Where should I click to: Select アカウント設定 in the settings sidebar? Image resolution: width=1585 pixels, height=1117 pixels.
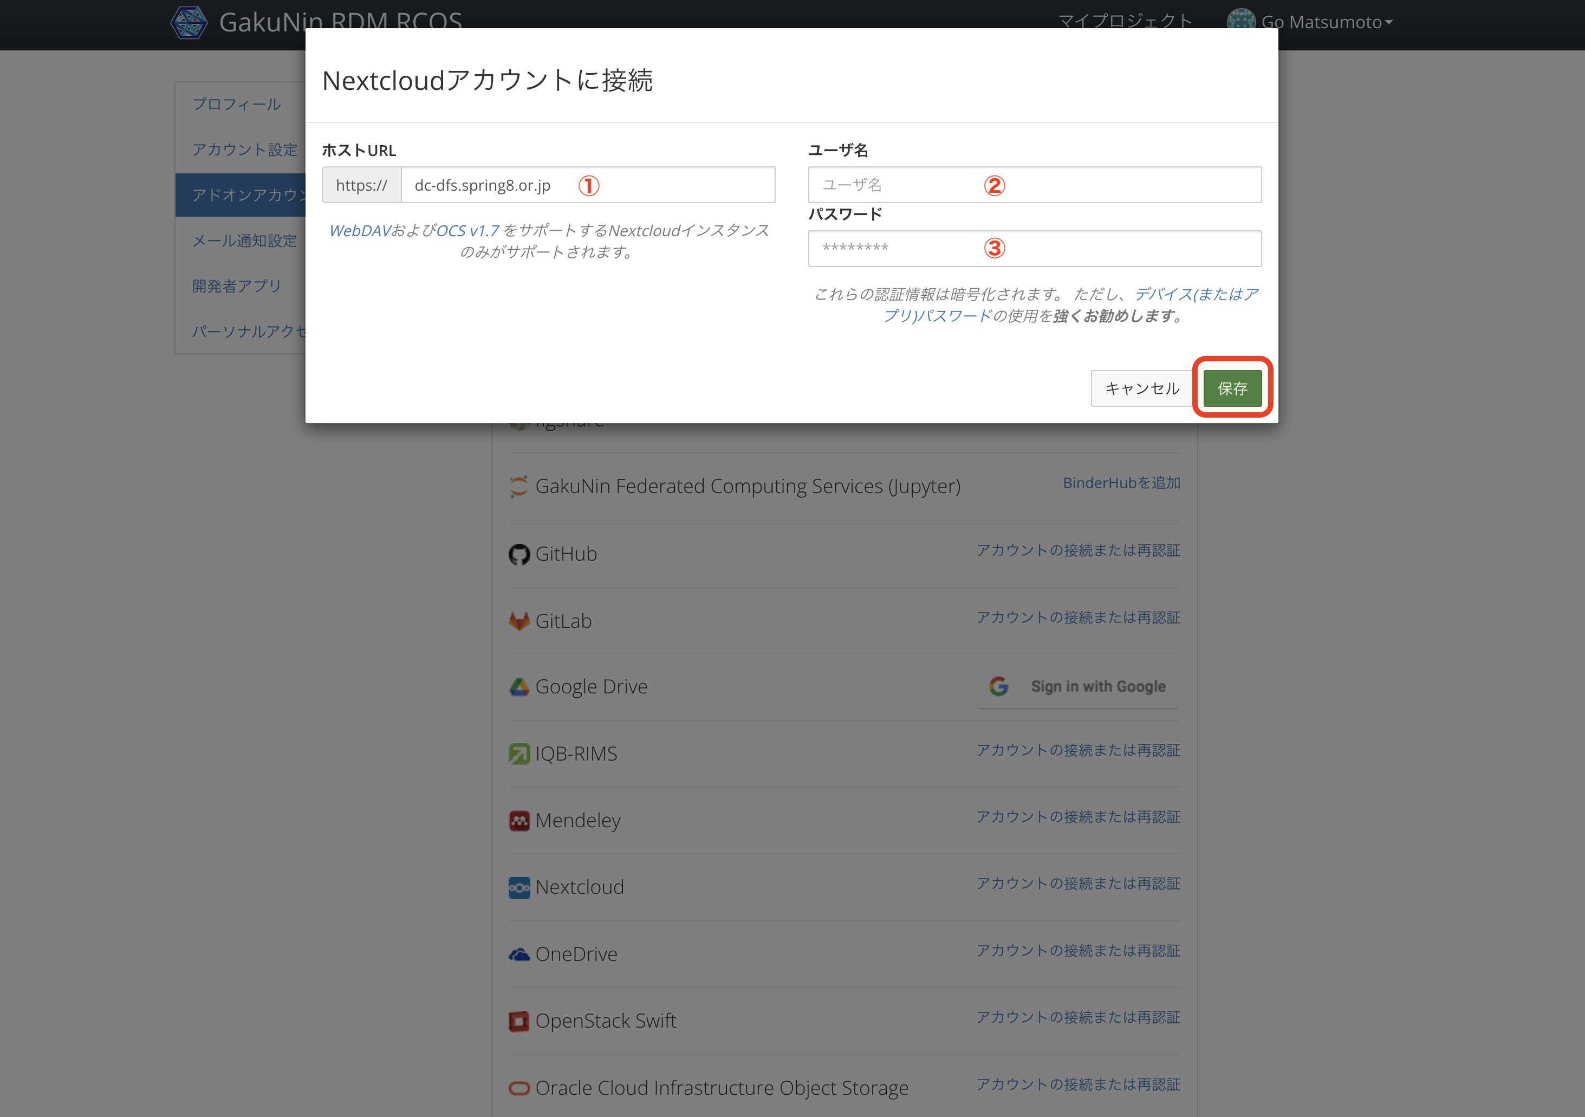(x=244, y=150)
